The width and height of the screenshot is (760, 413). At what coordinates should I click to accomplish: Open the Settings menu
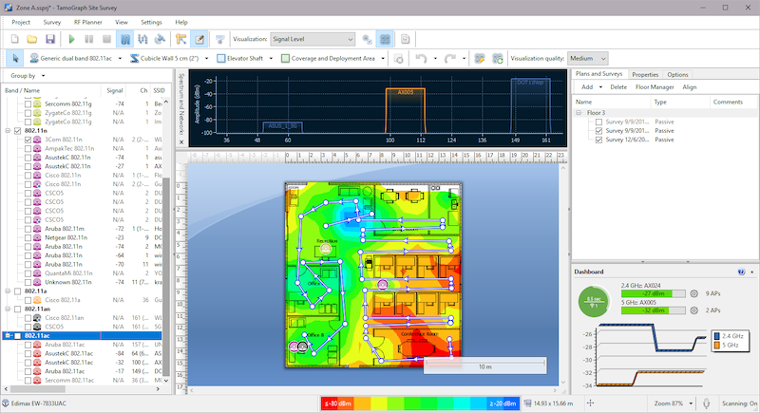click(151, 22)
